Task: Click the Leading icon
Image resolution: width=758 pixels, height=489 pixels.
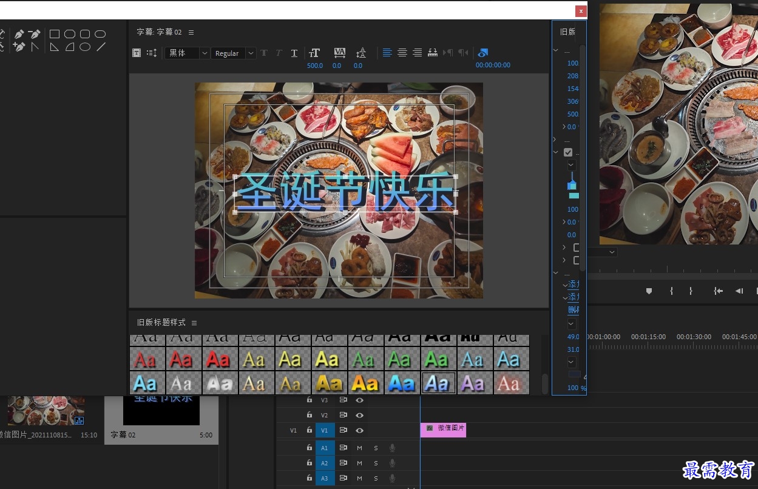Action: coord(361,53)
